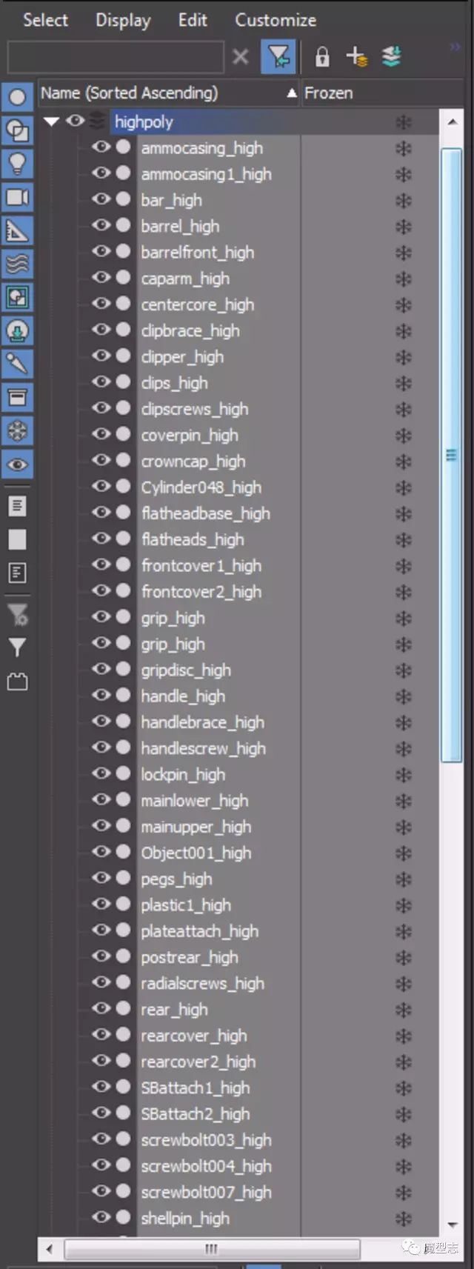Image resolution: width=474 pixels, height=1269 pixels.
Task: Select plateattach_high in the list
Action: tap(200, 931)
